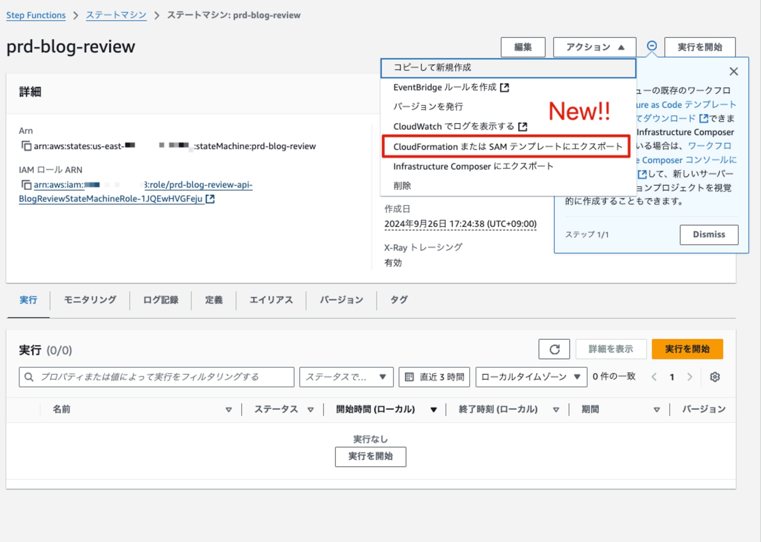The image size is (761, 542).
Task: Click the creation date 2024年9月26日 17:24:38
Action: pos(460,224)
